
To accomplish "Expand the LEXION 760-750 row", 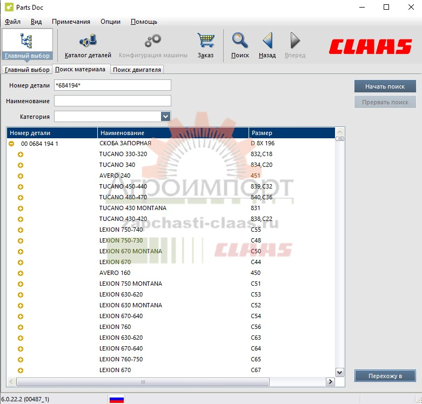I will coord(21,360).
